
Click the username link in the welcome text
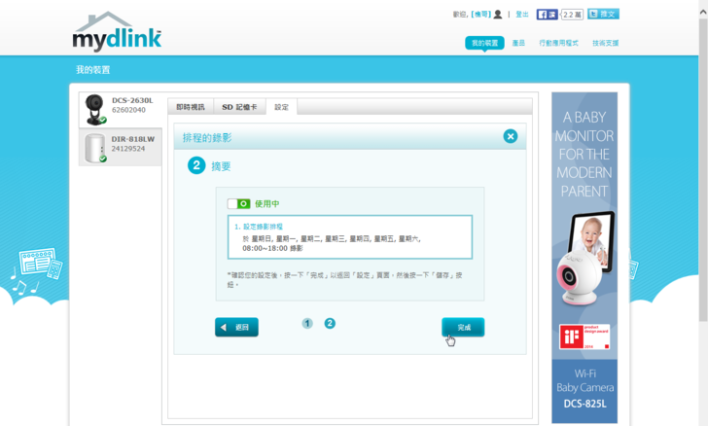(480, 15)
